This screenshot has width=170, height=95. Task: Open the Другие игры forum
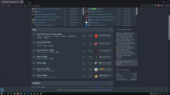tap(41, 69)
